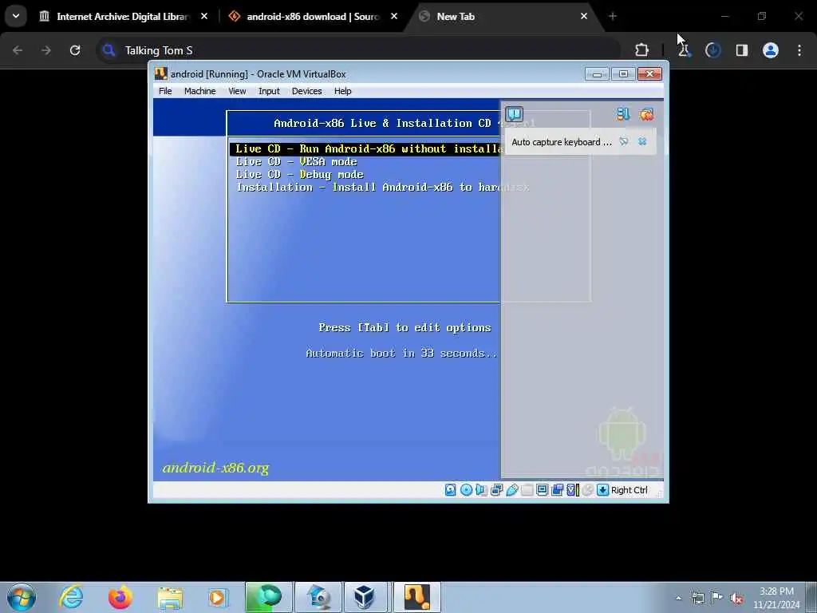Click the Chrome Labs flask icon
Image resolution: width=817 pixels, height=613 pixels.
(684, 50)
